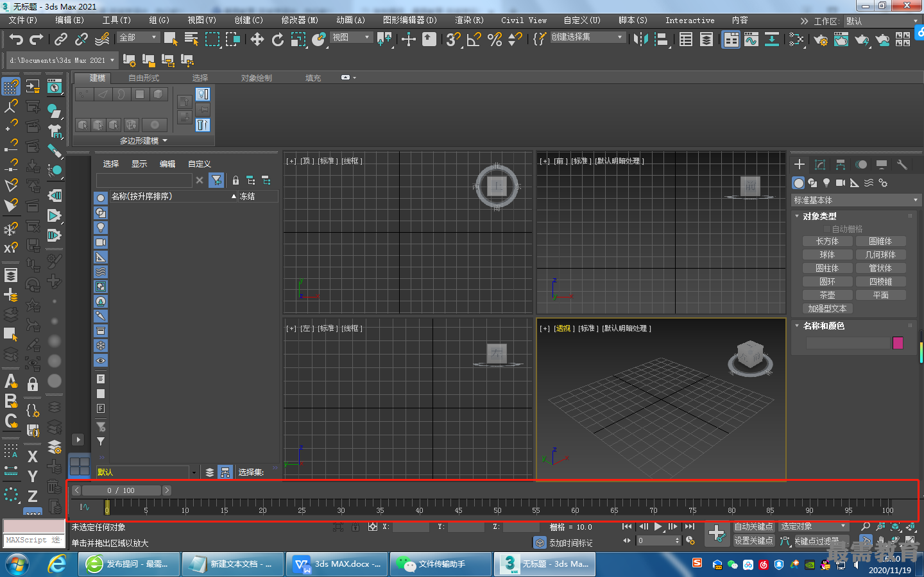Select the Bind to Space Warp tool
924x577 pixels.
102,39
